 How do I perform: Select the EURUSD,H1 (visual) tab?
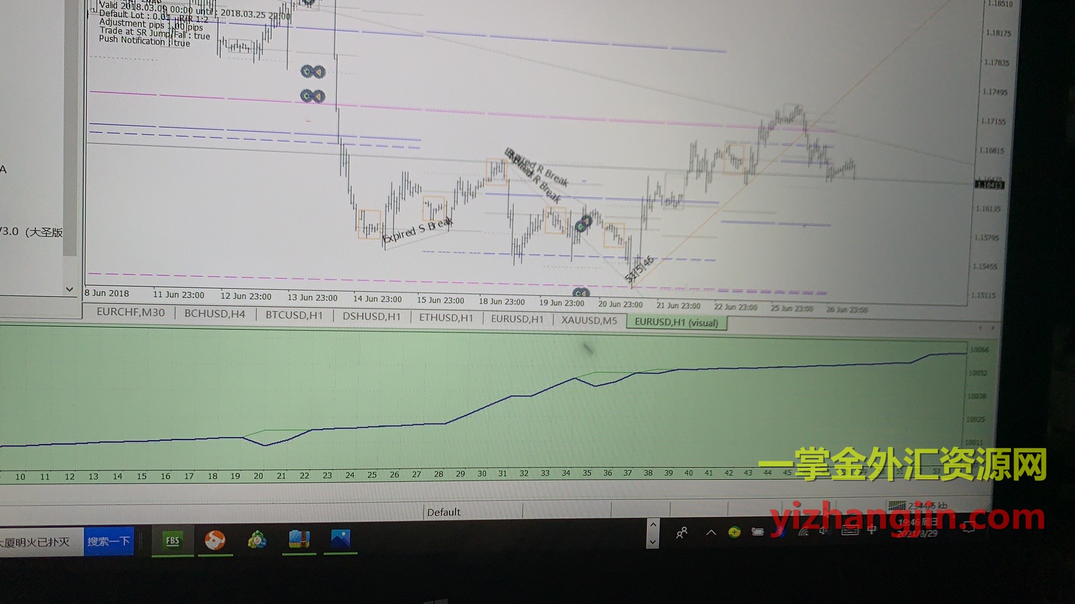[x=676, y=323]
